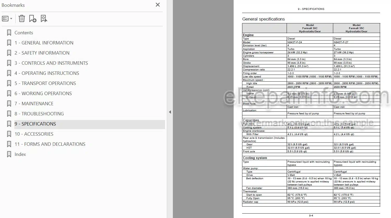The image size is (391, 218).
Task: Select engine model value 'N843T-F-27'
Action: [341, 42]
